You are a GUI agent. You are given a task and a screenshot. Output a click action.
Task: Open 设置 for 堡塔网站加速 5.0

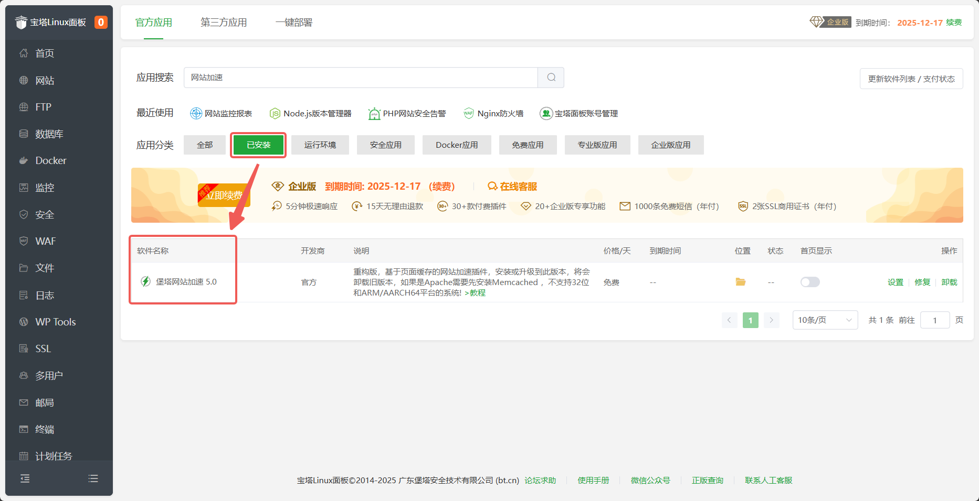(895, 282)
